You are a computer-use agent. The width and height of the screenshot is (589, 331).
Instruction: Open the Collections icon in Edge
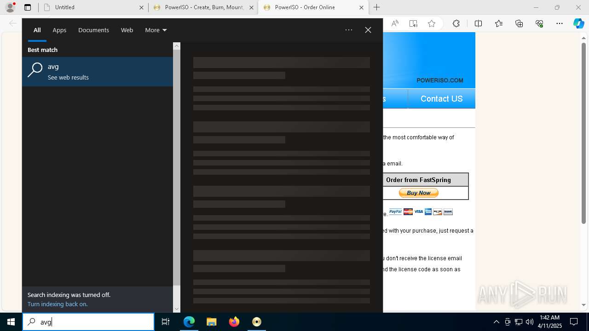click(x=519, y=23)
